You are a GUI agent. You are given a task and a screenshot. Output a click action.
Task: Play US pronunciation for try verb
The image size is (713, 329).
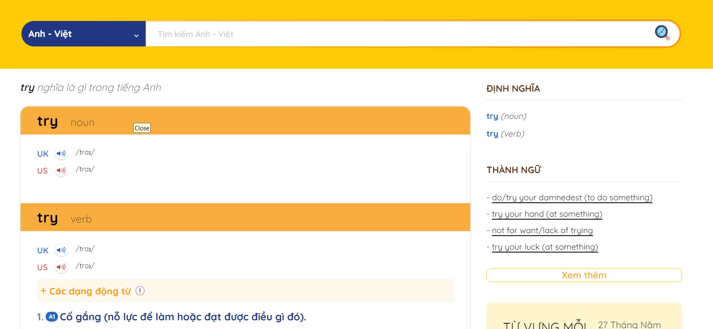[61, 267]
